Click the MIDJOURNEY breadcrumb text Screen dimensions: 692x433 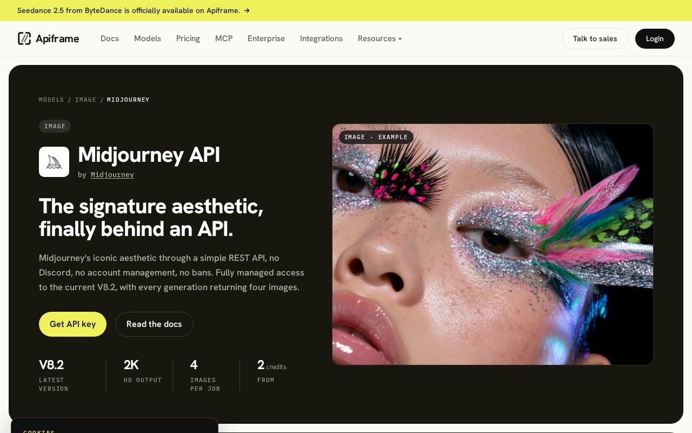point(128,100)
